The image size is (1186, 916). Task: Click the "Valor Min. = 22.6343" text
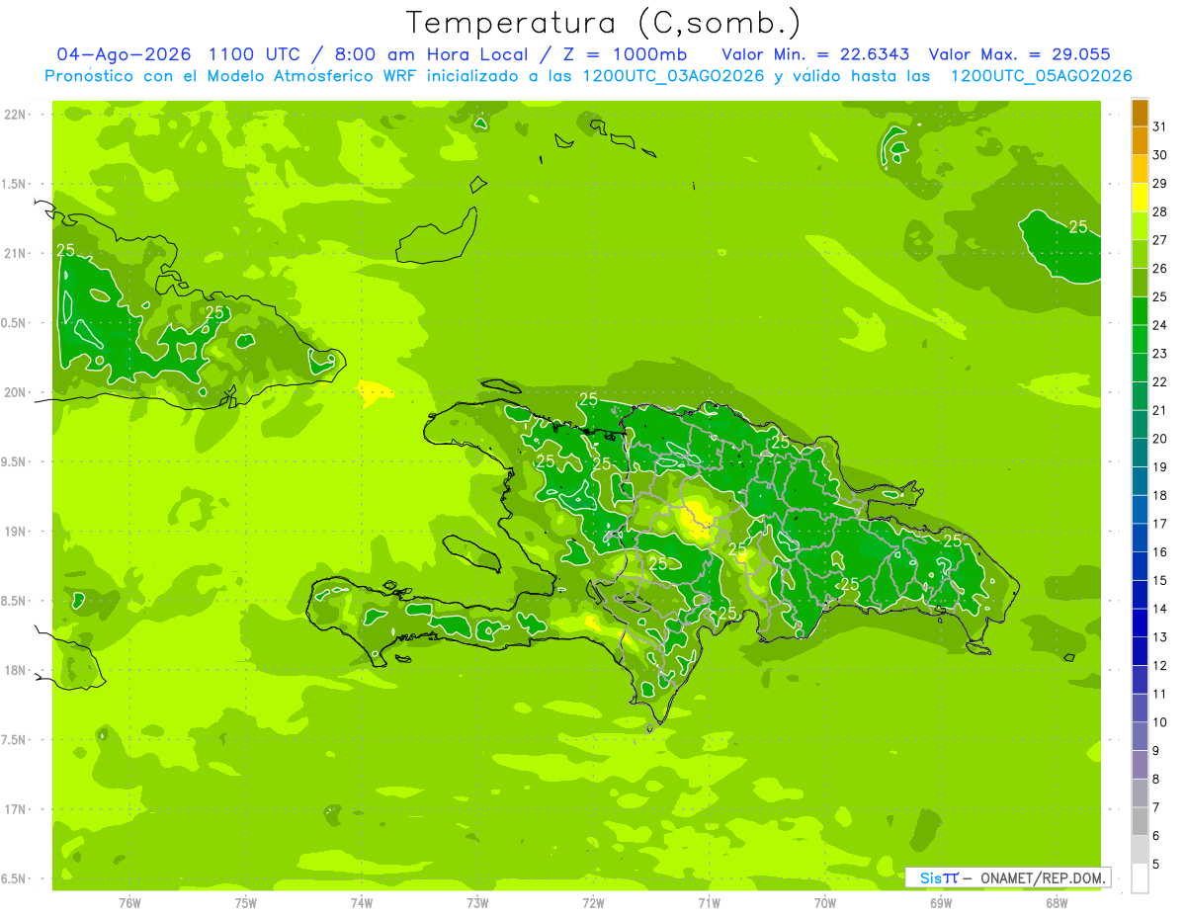point(816,54)
